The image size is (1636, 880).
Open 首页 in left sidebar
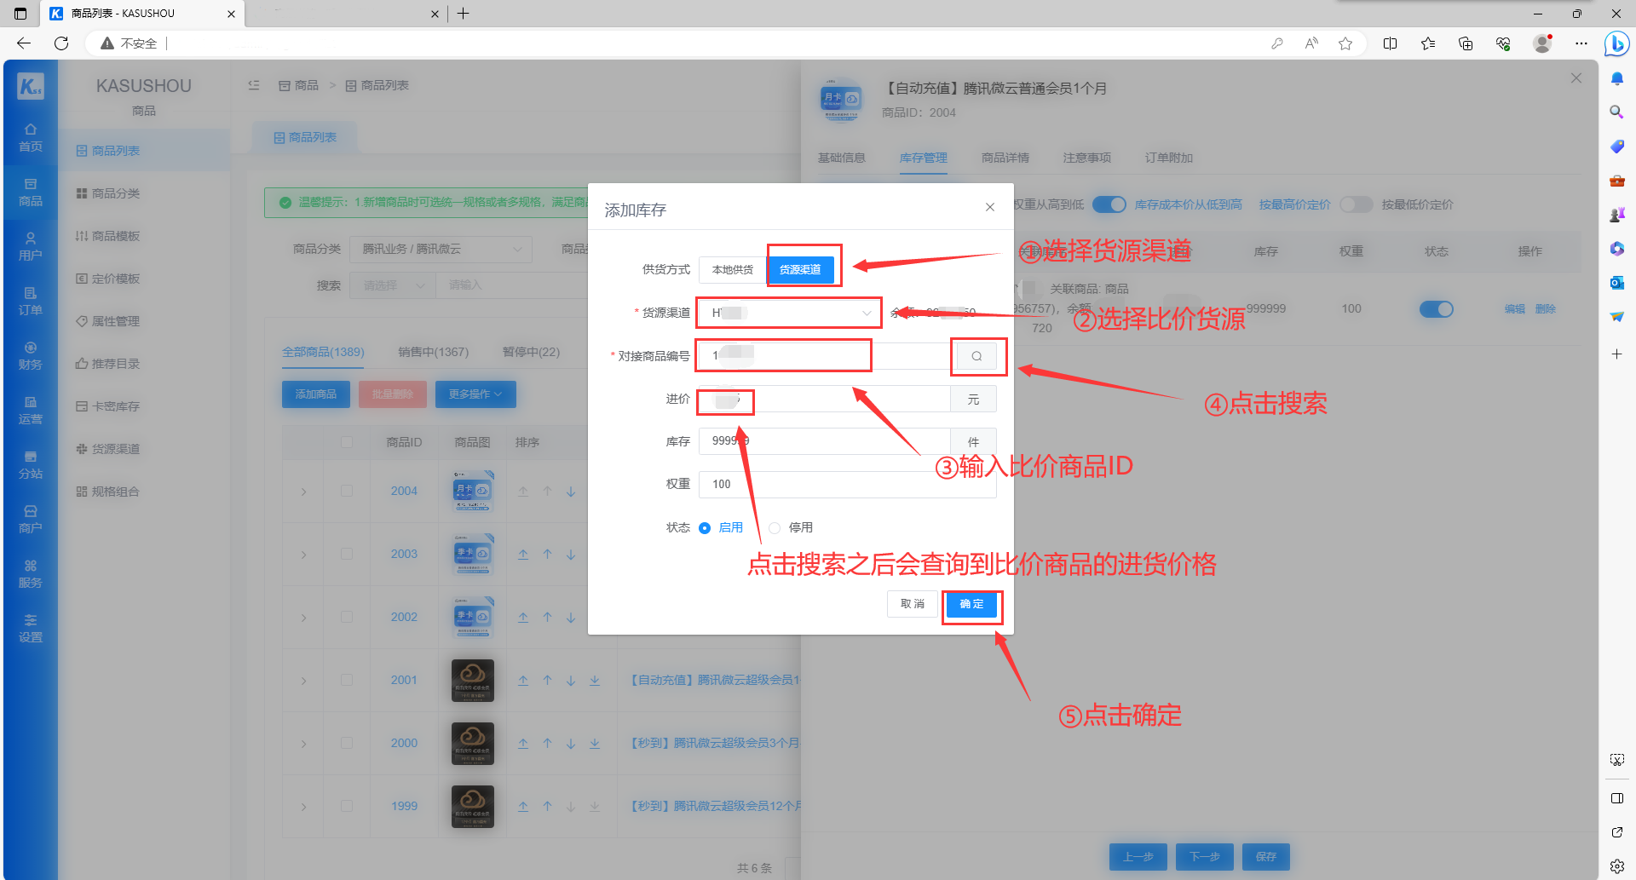[31, 138]
